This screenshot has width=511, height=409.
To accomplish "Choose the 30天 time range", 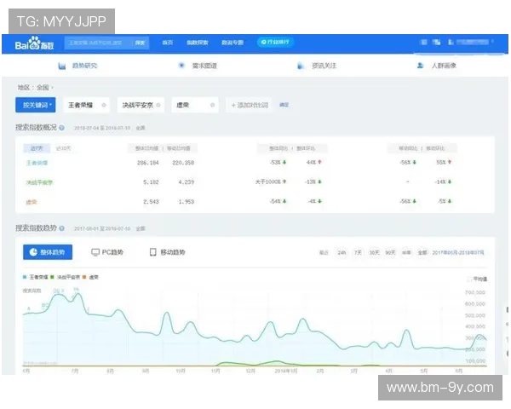I will [374, 253].
